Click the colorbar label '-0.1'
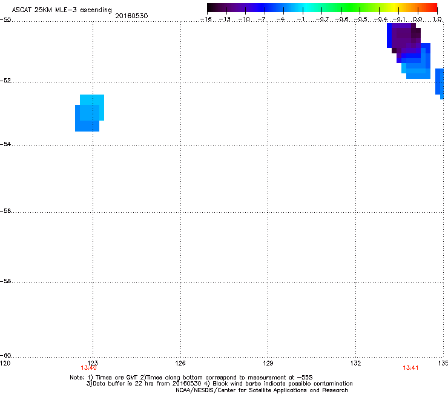The image size is (448, 394). 399,19
